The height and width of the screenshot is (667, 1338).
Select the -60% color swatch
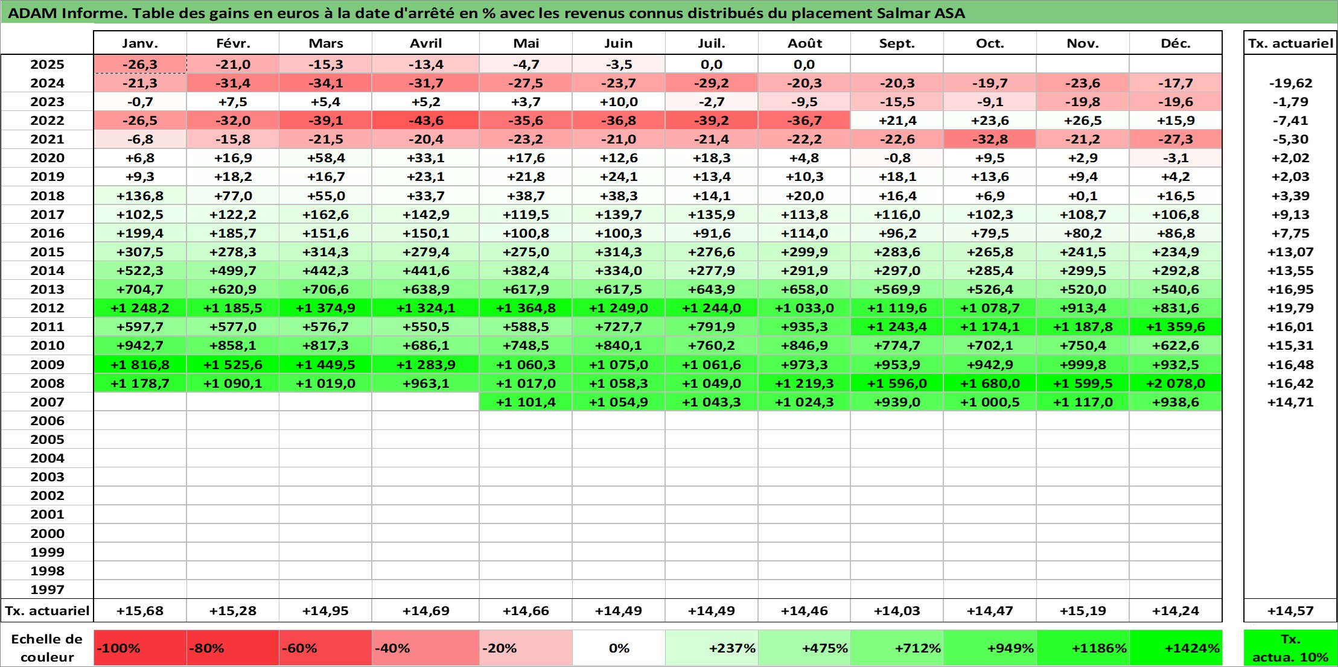coord(325,648)
